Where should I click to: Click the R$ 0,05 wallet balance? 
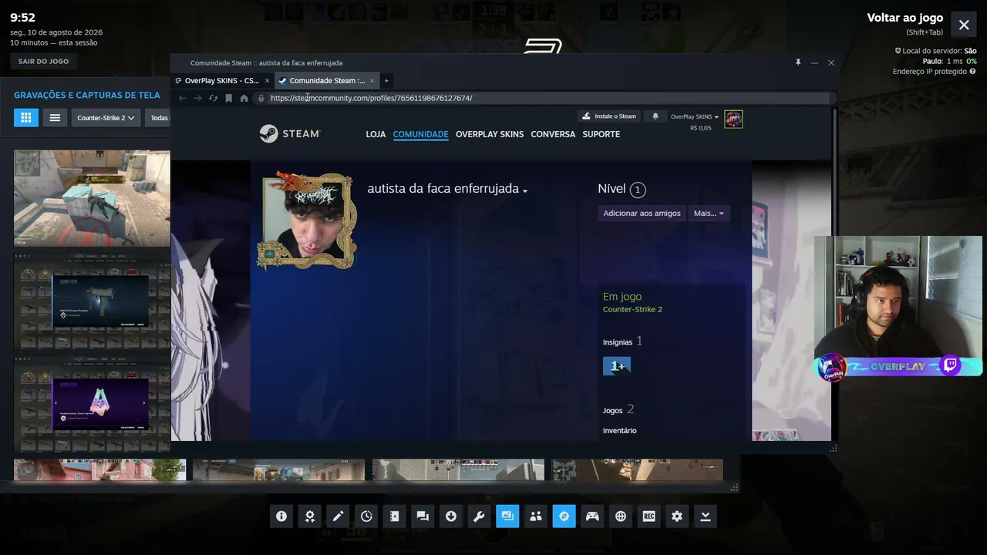[701, 128]
